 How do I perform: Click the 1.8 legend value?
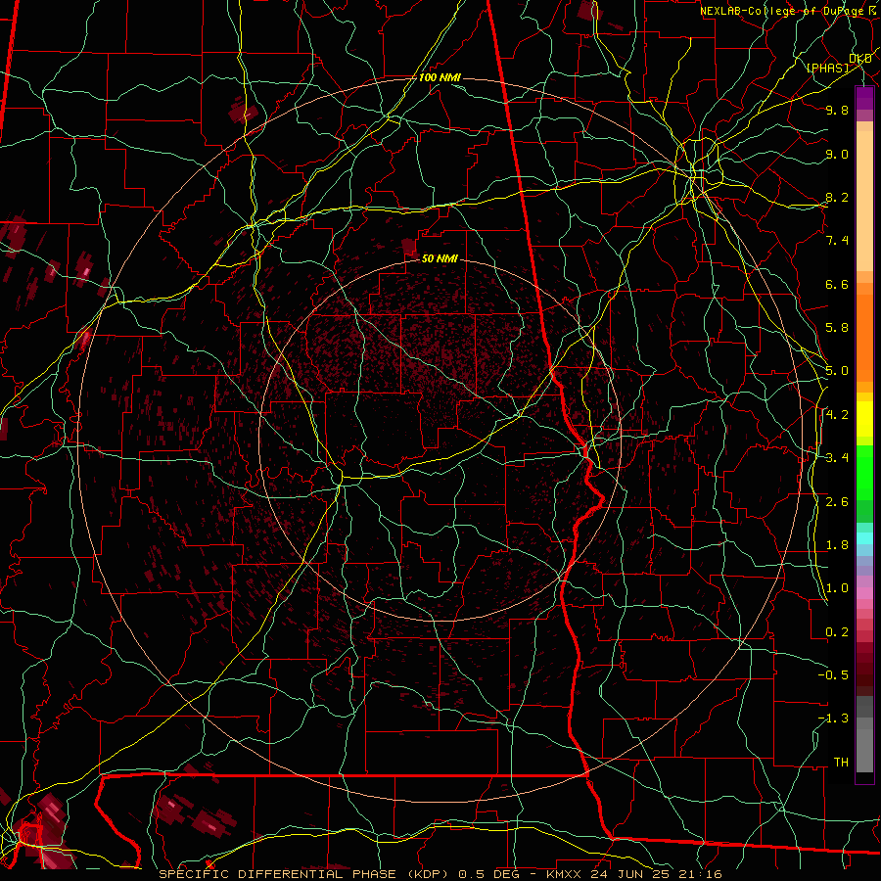(x=837, y=545)
